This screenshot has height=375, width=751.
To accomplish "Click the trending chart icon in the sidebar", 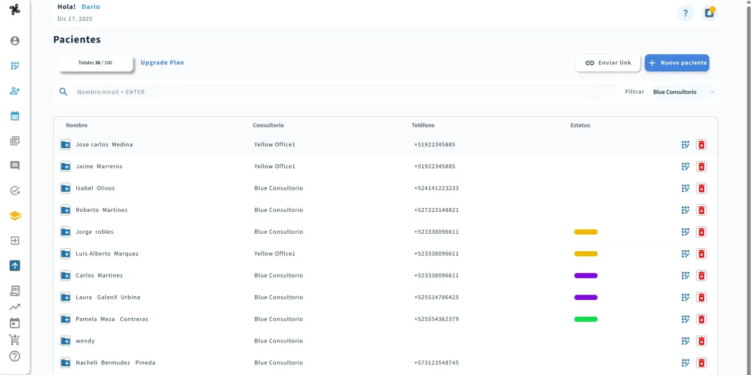I will pyautogui.click(x=14, y=307).
